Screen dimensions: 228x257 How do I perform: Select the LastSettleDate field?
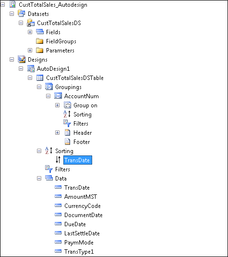click(x=82, y=233)
